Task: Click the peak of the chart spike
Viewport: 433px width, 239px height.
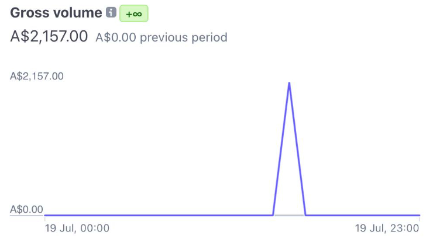Action: tap(289, 83)
